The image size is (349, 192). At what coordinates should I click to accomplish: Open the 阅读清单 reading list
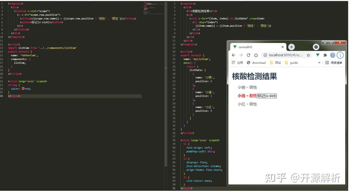pos(334,63)
